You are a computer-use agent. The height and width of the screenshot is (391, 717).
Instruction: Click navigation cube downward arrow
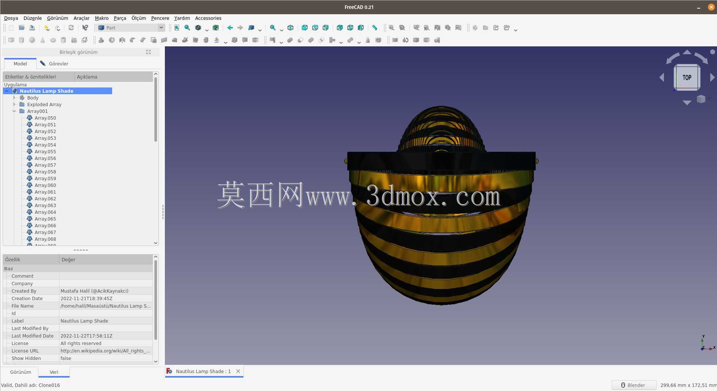pos(687,102)
